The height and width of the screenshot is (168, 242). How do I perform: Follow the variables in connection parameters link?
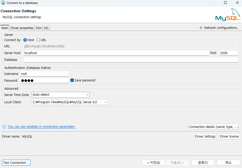(x=42, y=127)
